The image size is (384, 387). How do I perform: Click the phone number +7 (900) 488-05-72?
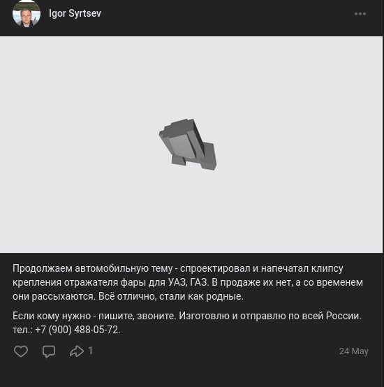77,330
